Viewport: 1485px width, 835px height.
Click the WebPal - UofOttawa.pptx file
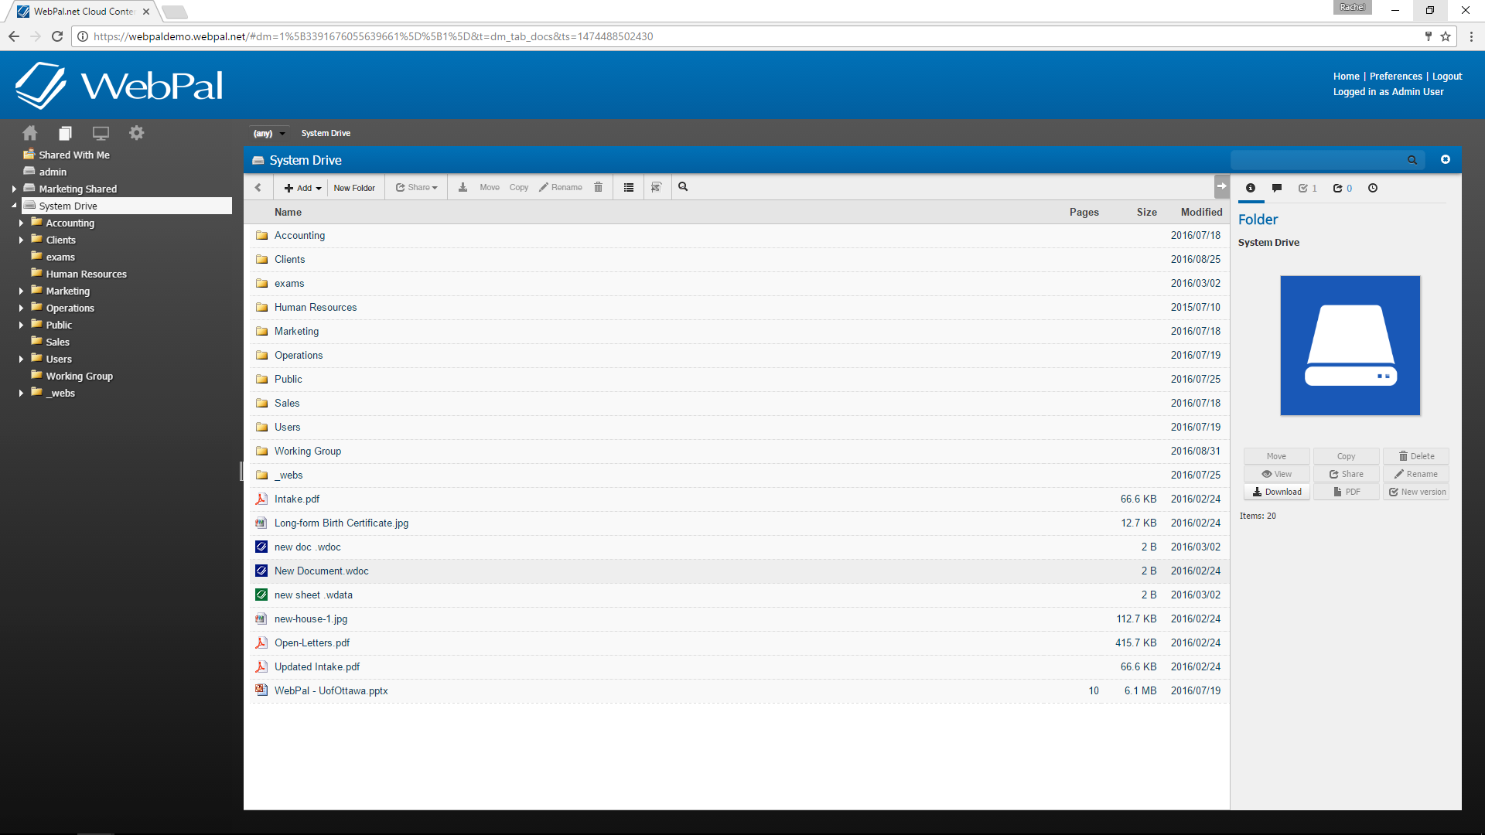[330, 690]
